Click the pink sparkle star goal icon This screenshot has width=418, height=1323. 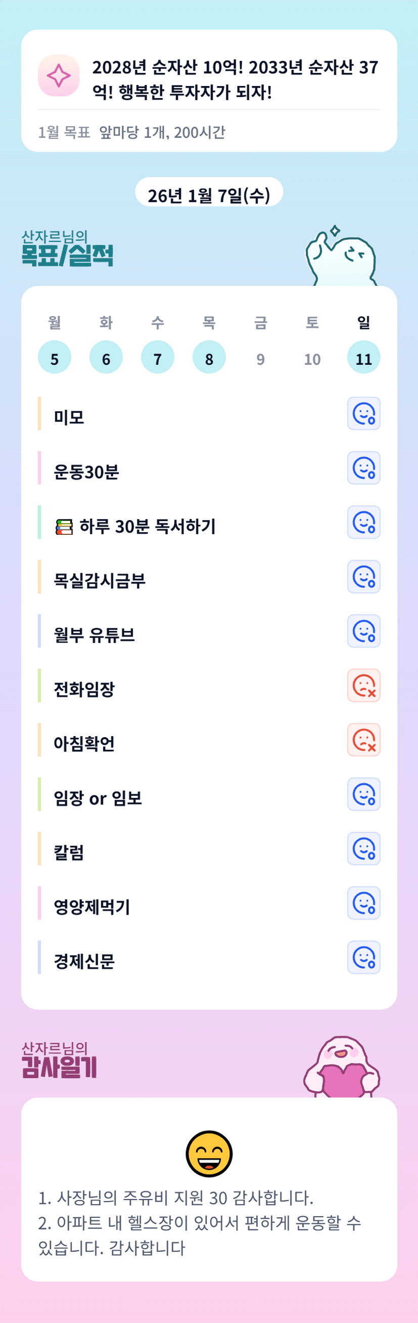(x=59, y=75)
